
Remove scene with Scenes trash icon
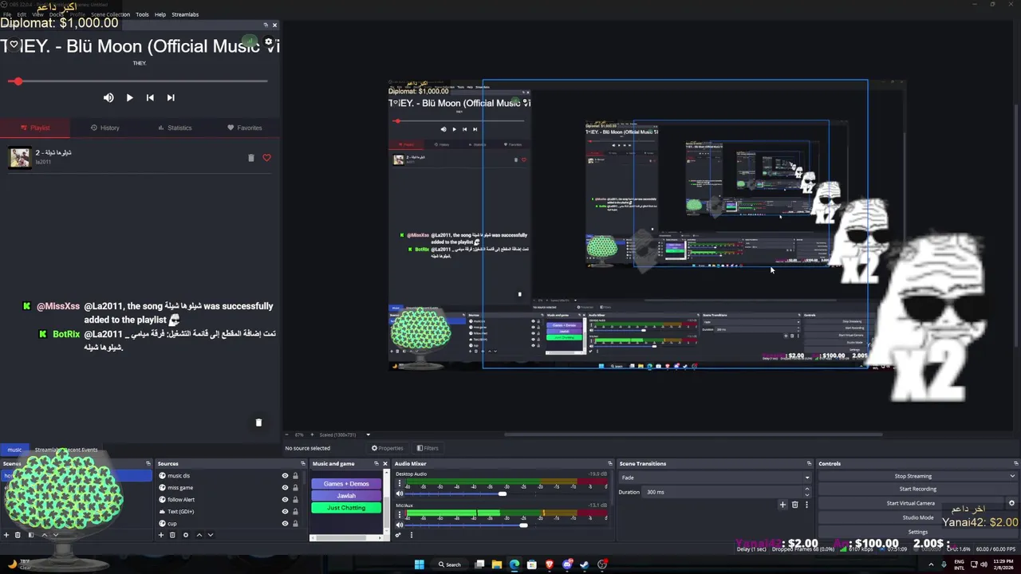[19, 535]
